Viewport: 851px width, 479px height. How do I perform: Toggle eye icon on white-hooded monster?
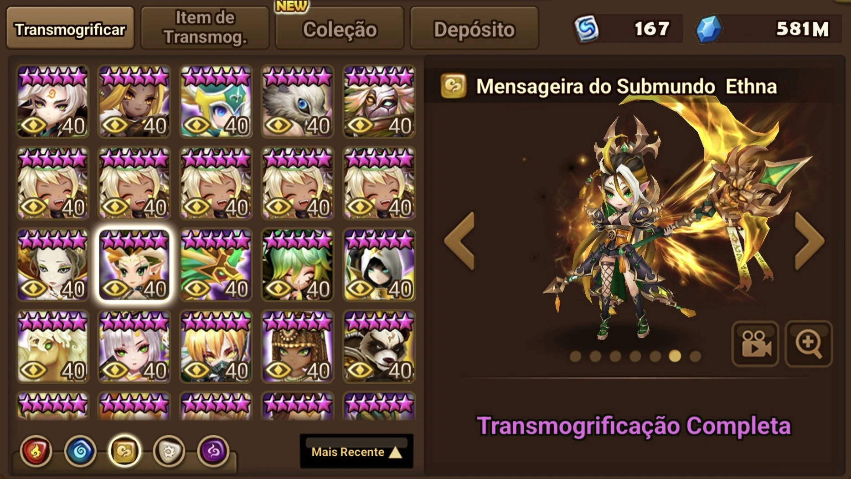360,288
